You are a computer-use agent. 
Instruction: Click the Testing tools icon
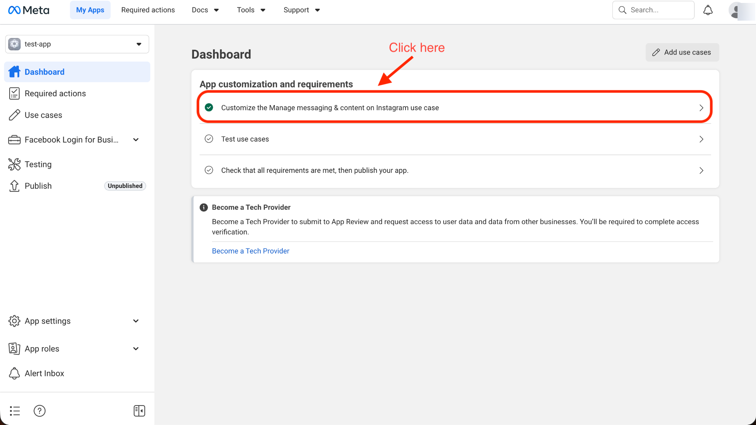(14, 164)
